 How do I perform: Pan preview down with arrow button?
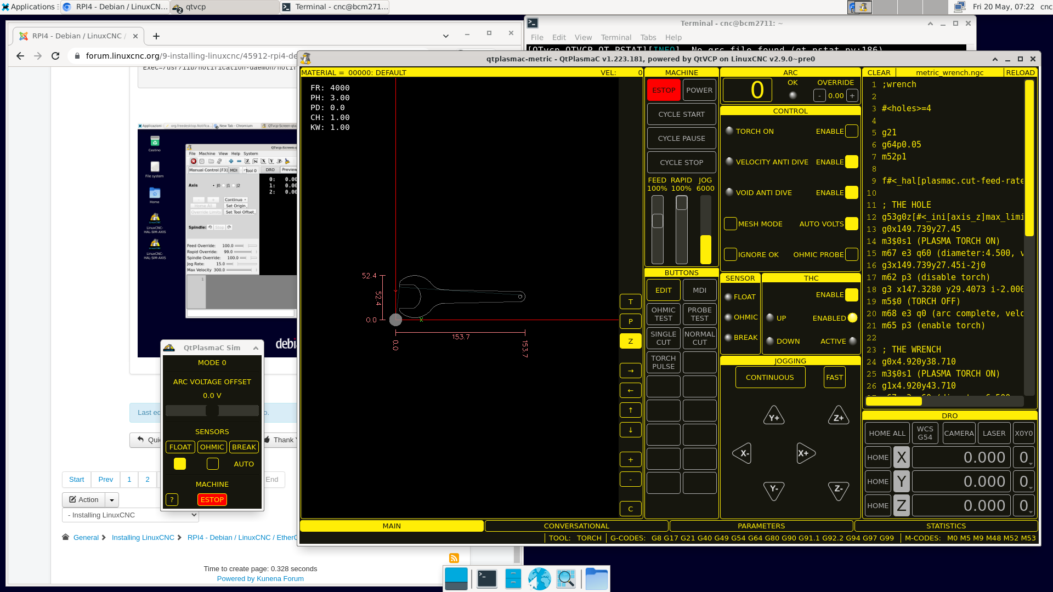pos(631,430)
